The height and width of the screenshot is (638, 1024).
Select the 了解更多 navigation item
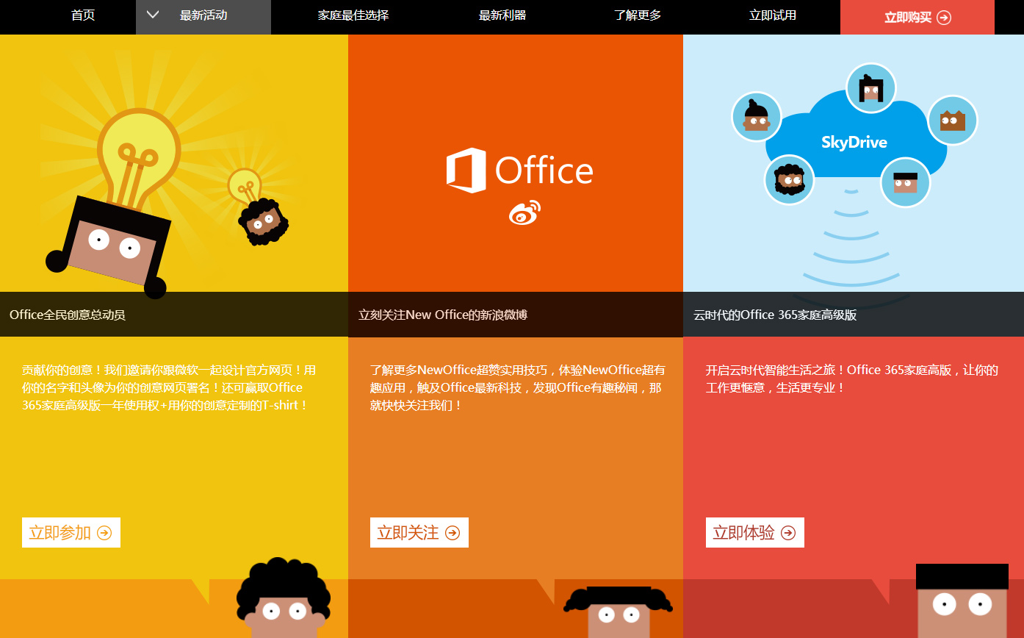pos(638,15)
